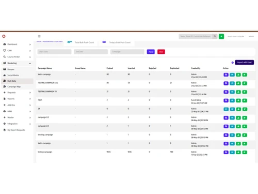The height and width of the screenshot is (194, 258).
Task: Open Campaign Mgt in the sidebar
Action: click(x=14, y=86)
